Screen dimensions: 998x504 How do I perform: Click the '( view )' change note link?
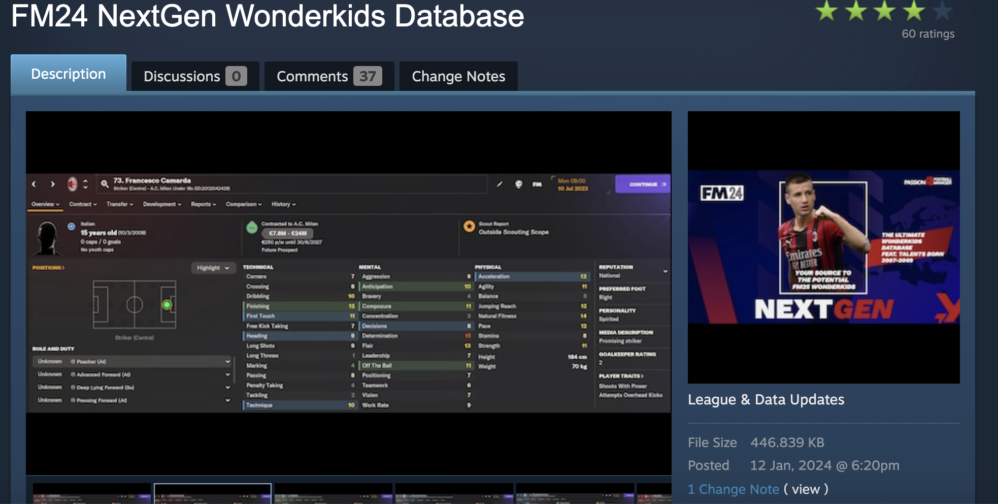pos(806,489)
